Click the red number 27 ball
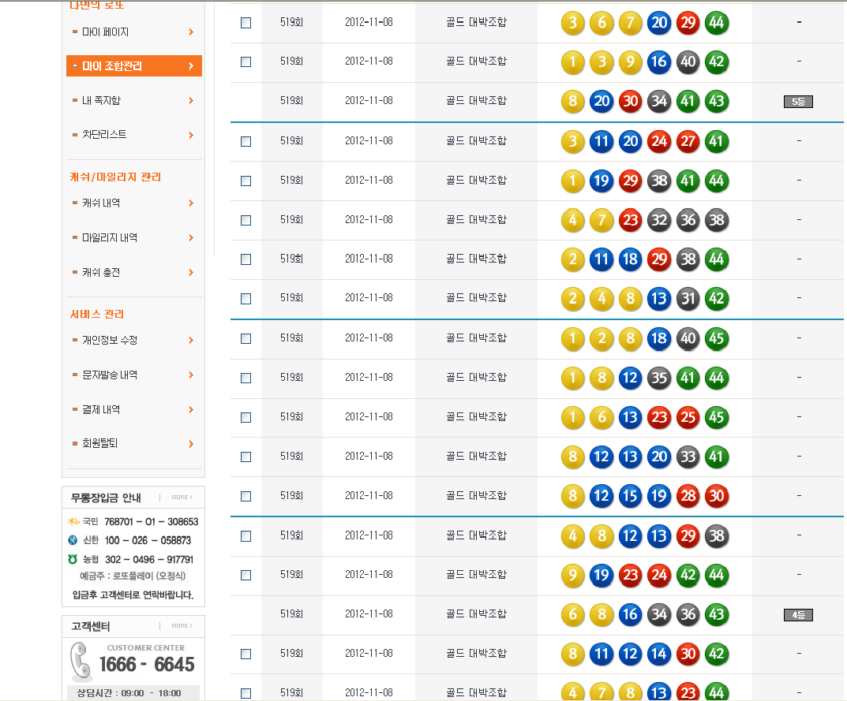The width and height of the screenshot is (847, 701). (688, 141)
